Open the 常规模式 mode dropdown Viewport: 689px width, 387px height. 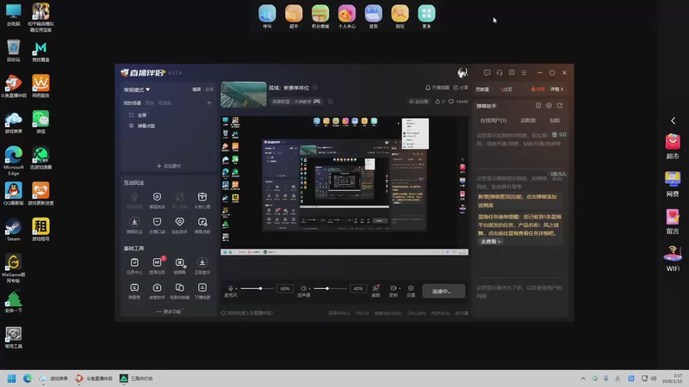[137, 89]
